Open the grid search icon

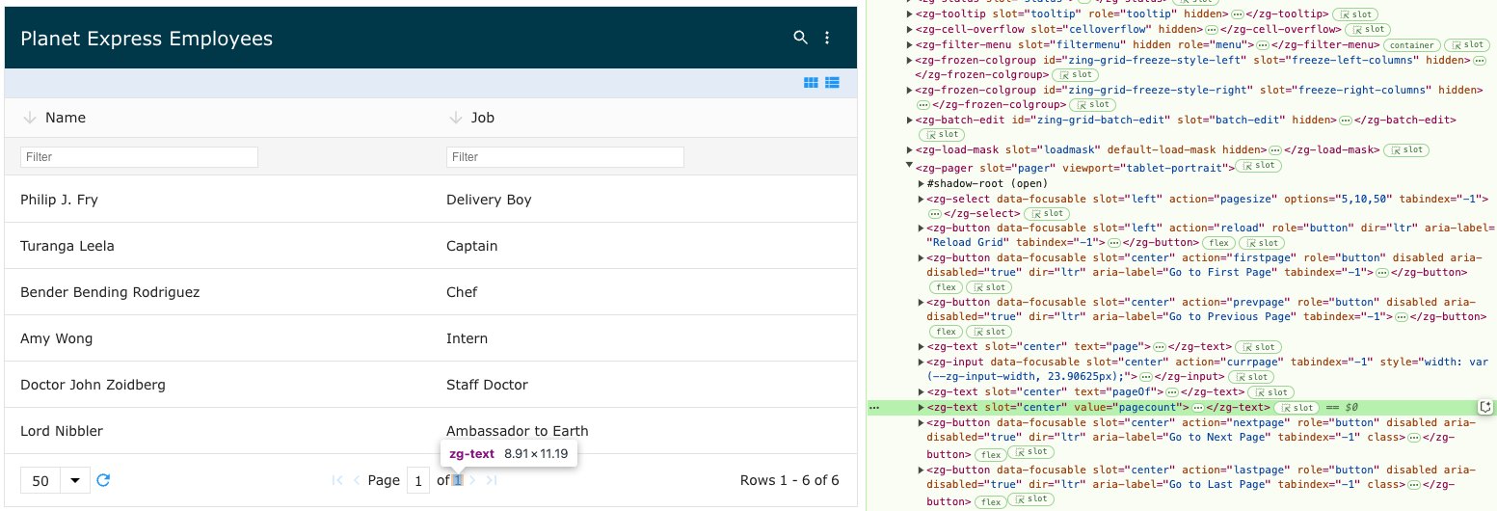pos(800,38)
